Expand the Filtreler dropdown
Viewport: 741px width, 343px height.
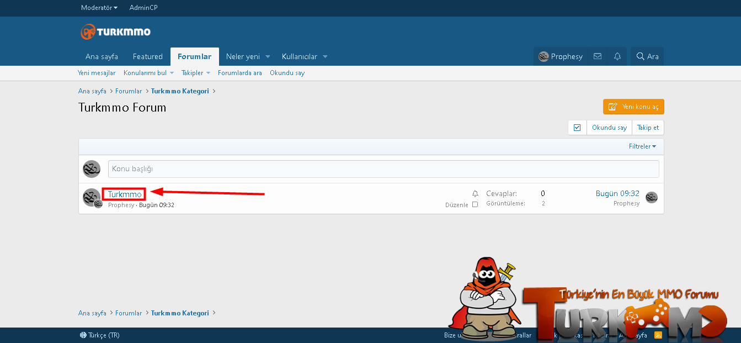coord(642,146)
